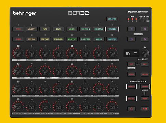Activate the MIDI CTRL α button
The image size is (166, 123).
pos(85,29)
